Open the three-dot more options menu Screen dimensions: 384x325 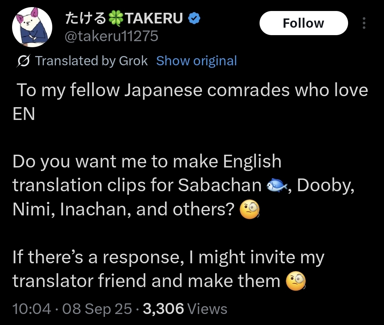pos(363,23)
